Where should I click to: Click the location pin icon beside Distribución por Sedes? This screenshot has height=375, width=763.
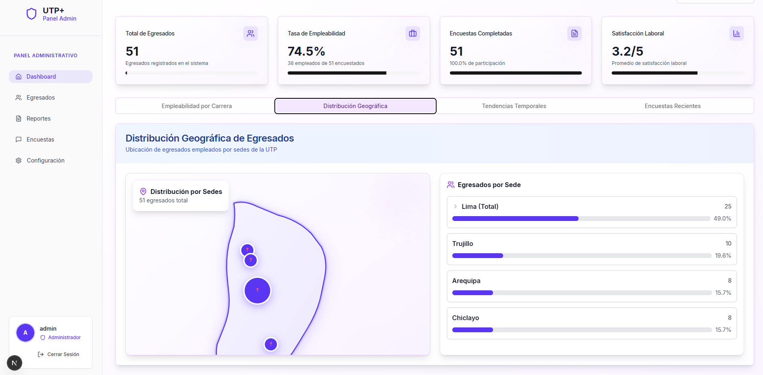(x=143, y=192)
